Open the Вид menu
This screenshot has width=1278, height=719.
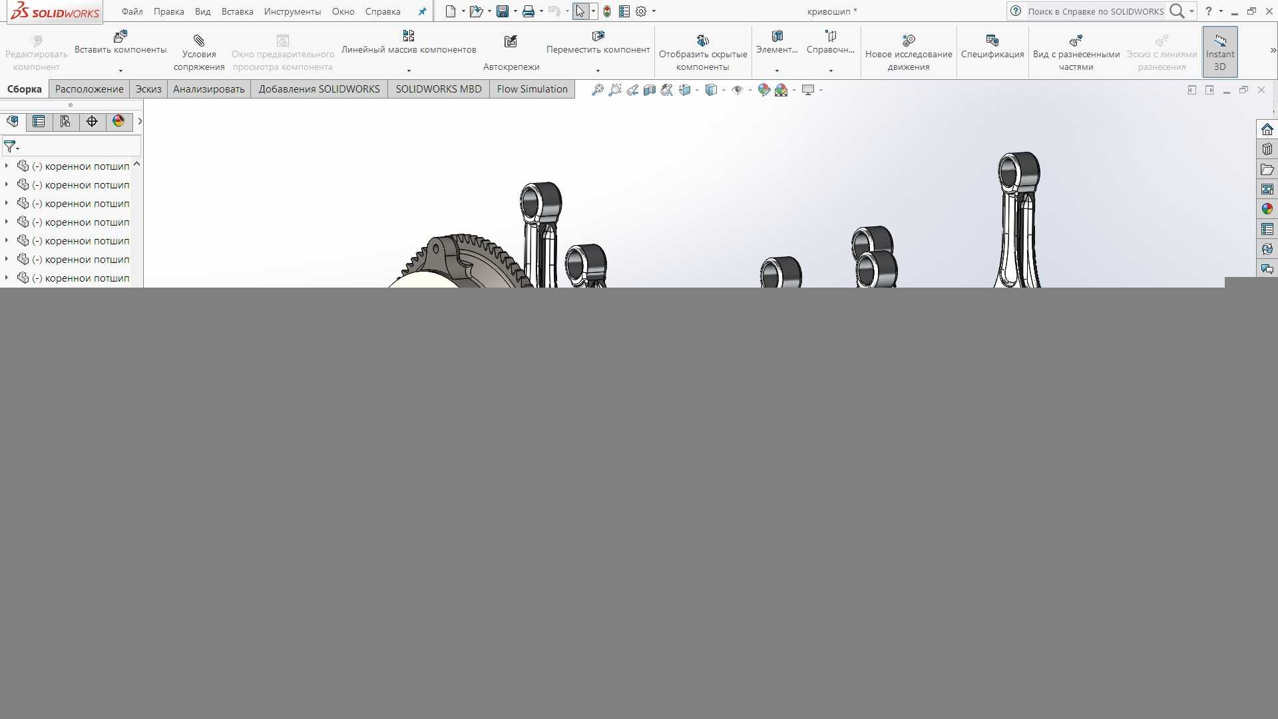point(202,11)
